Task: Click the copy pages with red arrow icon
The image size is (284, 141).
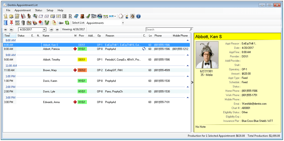Action: (54, 23)
